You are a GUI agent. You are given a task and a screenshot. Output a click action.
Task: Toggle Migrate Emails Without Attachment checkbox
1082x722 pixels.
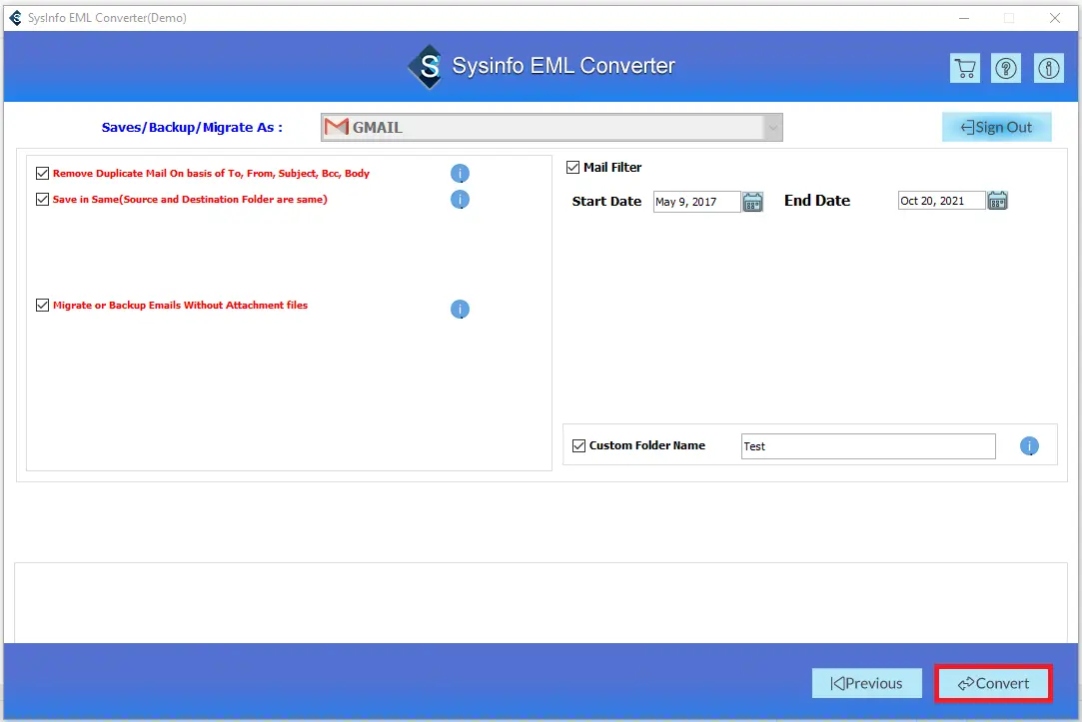pyautogui.click(x=42, y=305)
